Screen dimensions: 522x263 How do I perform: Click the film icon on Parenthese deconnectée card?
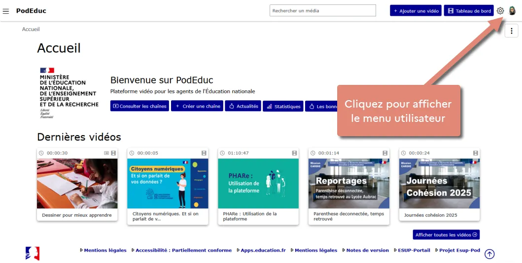385,153
